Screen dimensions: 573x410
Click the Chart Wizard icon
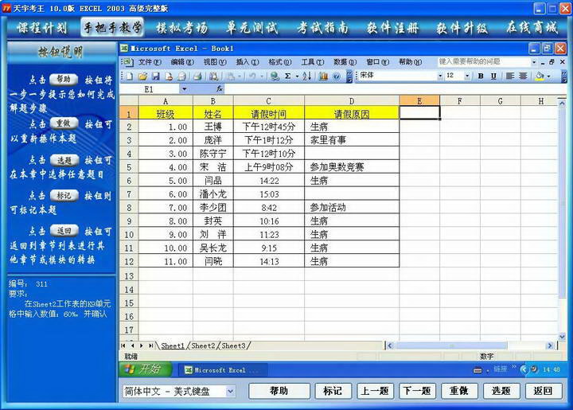tap(323, 76)
